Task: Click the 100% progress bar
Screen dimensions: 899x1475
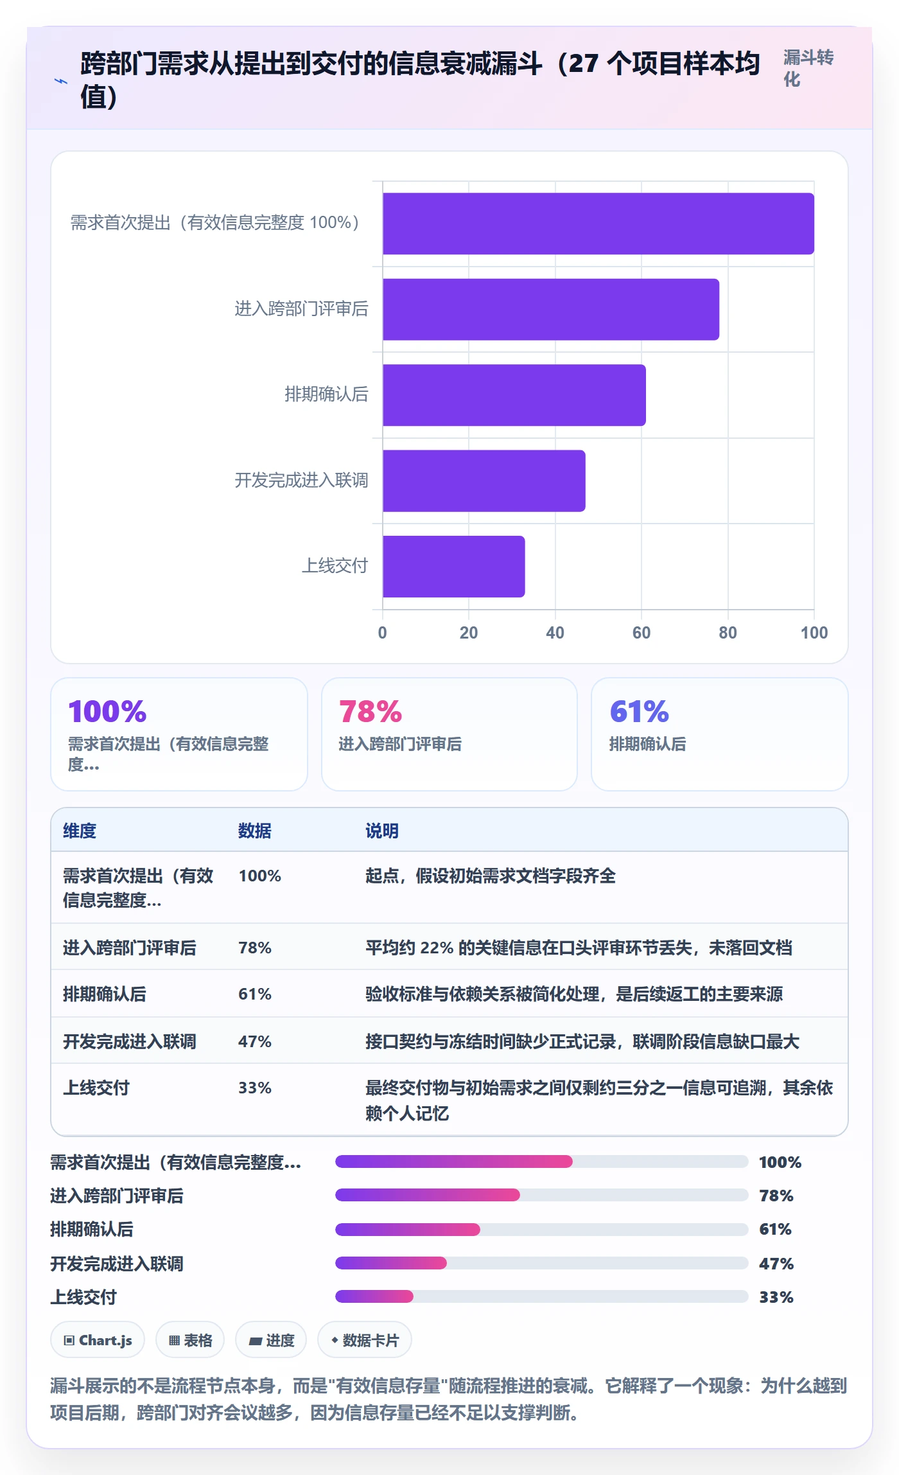Action: pos(542,1161)
